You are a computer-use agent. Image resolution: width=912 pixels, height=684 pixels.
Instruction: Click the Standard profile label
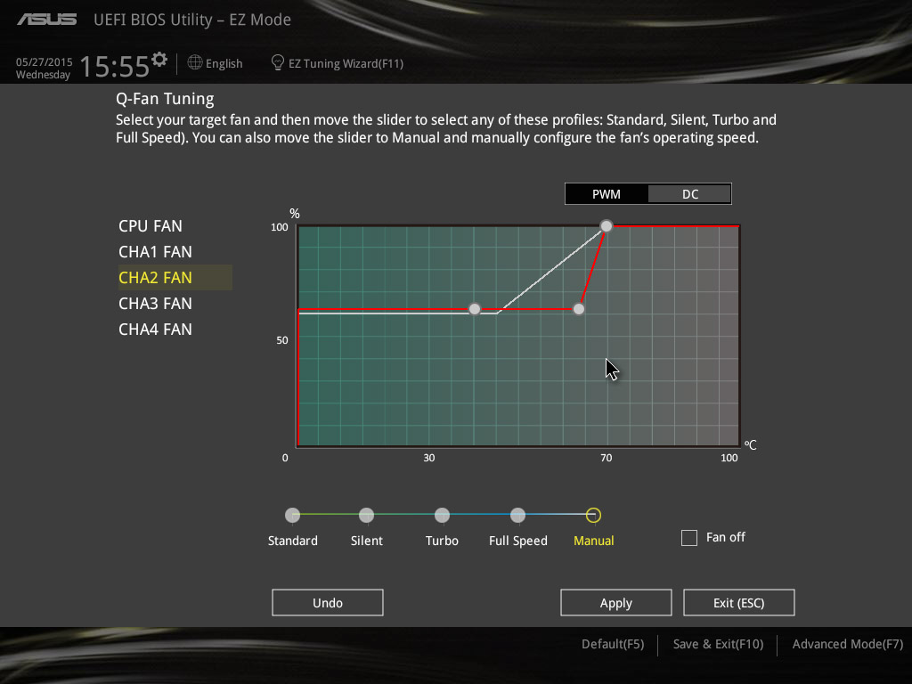(292, 541)
